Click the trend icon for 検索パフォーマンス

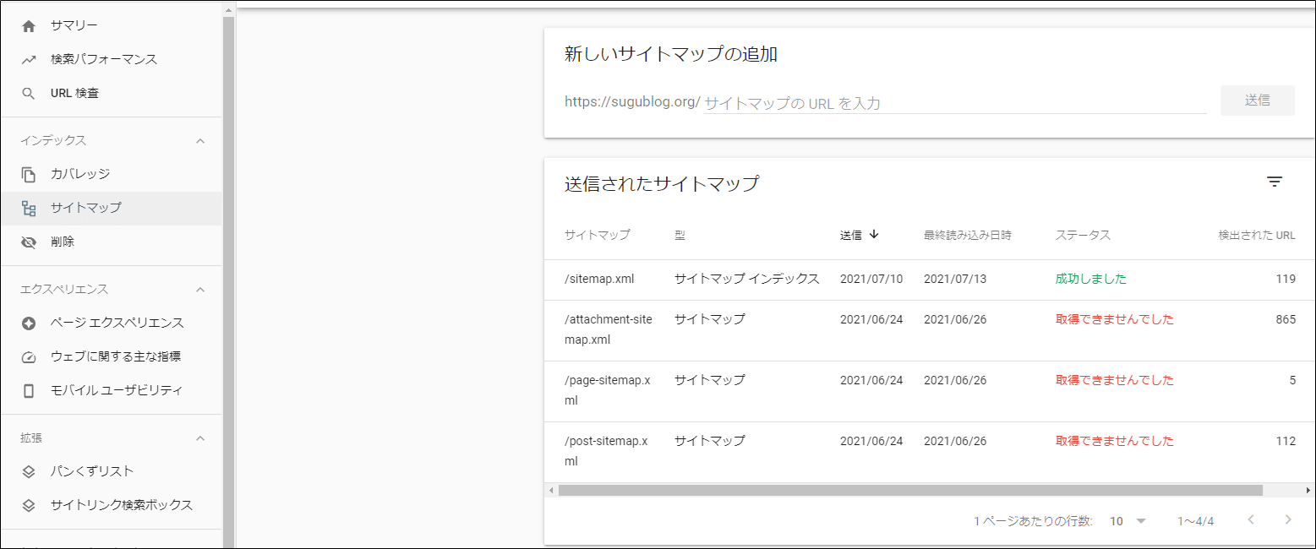pyautogui.click(x=29, y=60)
